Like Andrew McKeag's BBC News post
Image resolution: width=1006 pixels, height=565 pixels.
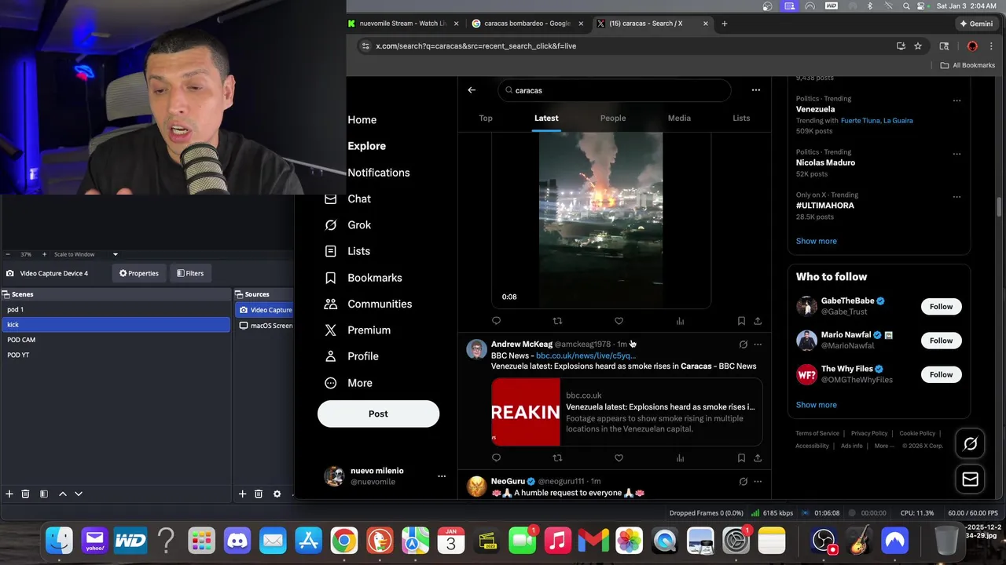click(619, 457)
